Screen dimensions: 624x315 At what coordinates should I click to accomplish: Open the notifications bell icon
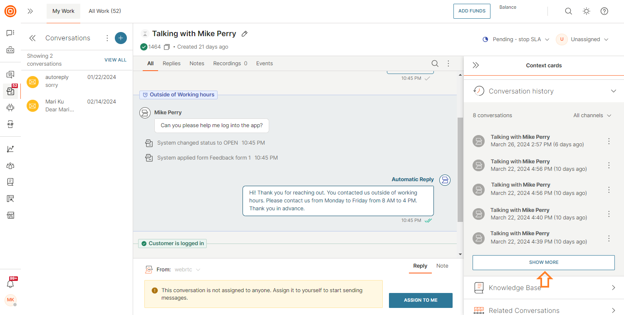click(10, 284)
